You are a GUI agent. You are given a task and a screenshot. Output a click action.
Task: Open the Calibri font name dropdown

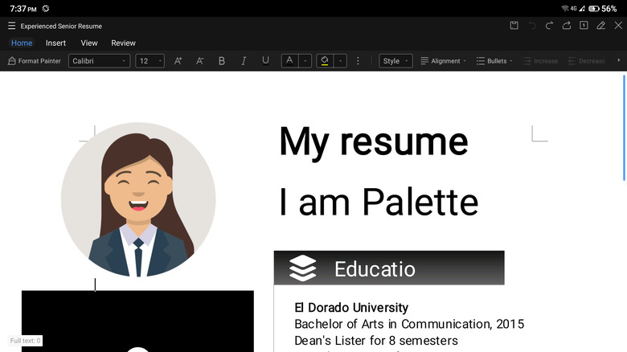coord(99,61)
